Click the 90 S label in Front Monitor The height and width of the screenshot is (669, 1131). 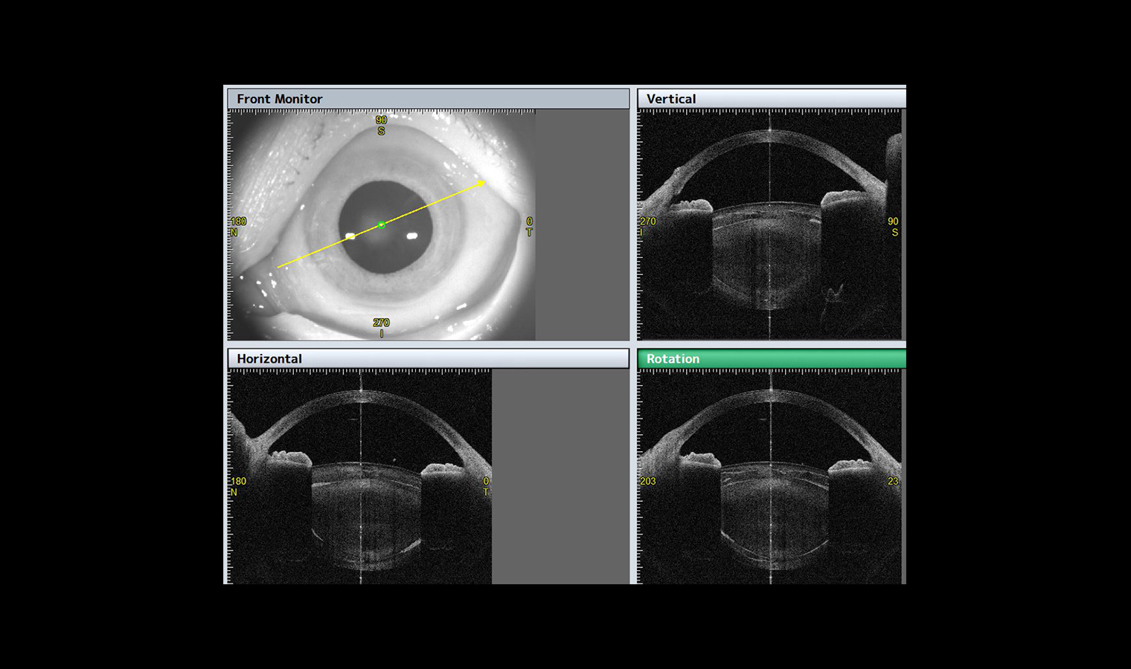pos(381,125)
